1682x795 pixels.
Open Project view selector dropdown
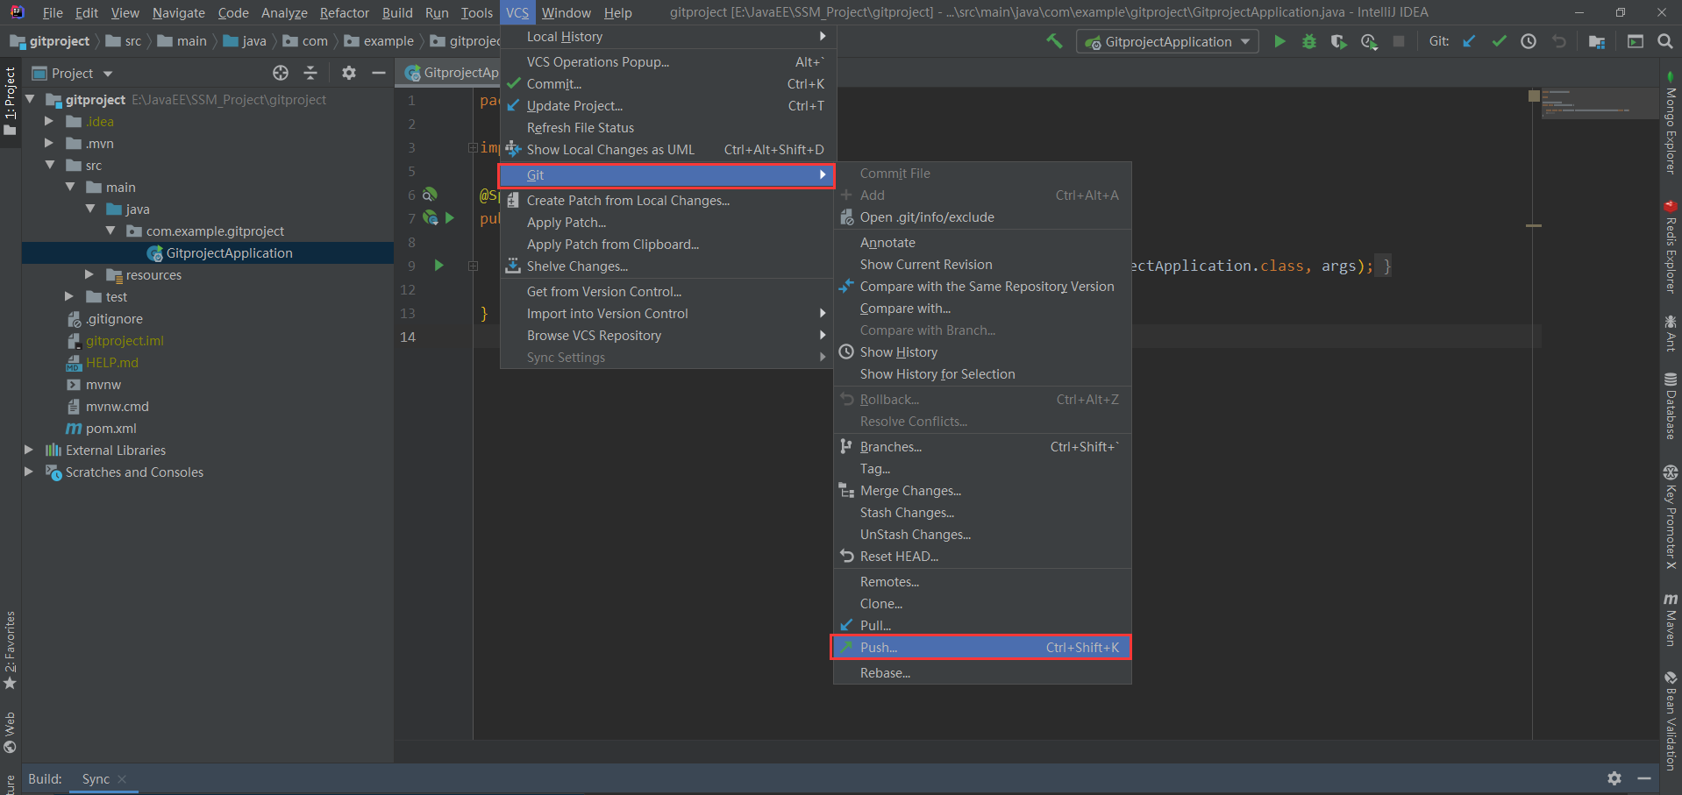tap(72, 73)
